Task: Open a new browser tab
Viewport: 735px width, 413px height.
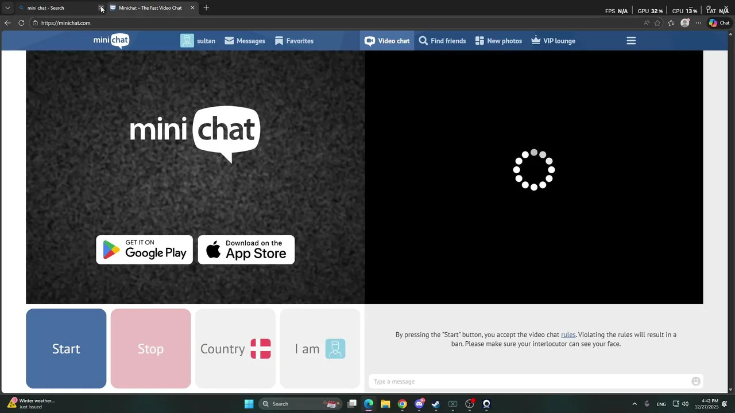Action: tap(206, 8)
